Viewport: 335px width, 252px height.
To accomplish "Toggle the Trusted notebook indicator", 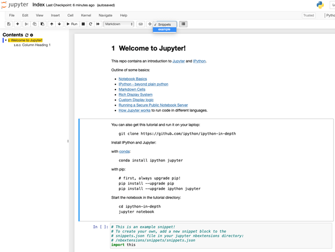I will tap(309, 15).
